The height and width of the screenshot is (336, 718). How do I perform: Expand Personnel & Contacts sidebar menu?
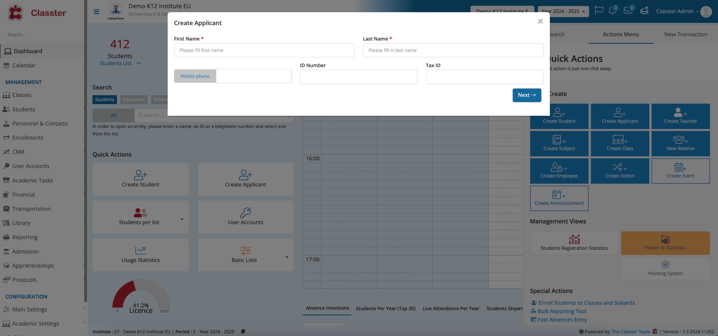[x=43, y=123]
